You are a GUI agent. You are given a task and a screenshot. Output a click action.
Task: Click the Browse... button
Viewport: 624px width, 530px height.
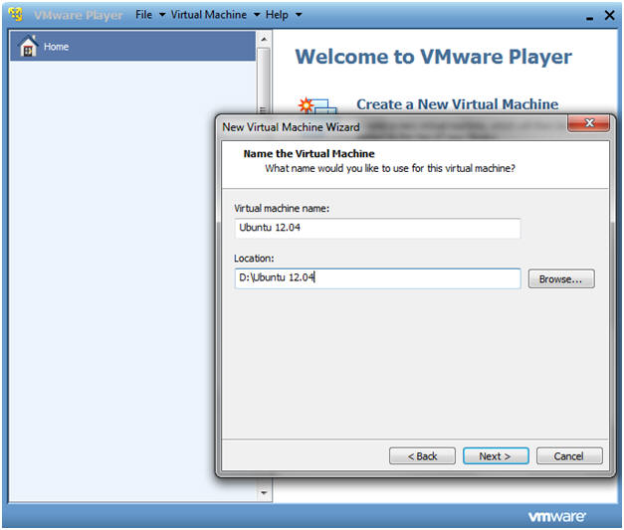click(x=561, y=278)
